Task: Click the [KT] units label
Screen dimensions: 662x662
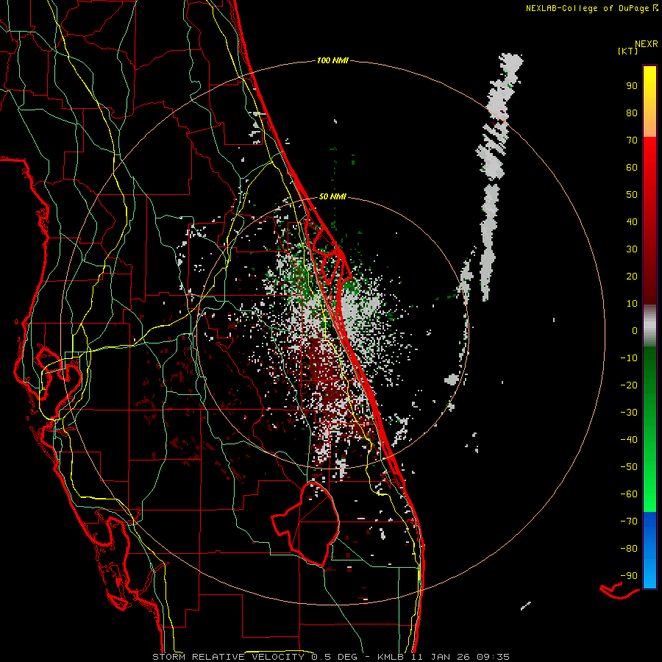Action: [628, 51]
